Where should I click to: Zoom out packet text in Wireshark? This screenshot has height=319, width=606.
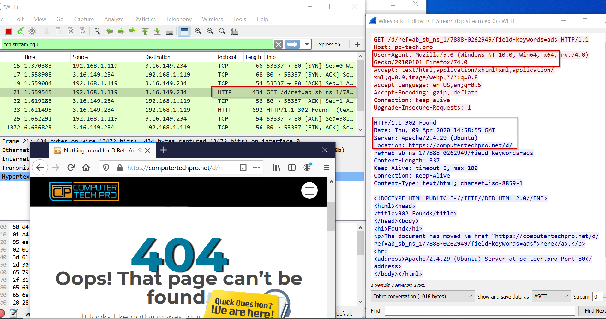(210, 31)
